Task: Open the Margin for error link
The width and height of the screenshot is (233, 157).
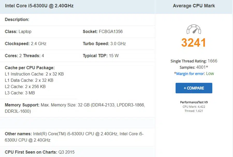Action: (190, 74)
